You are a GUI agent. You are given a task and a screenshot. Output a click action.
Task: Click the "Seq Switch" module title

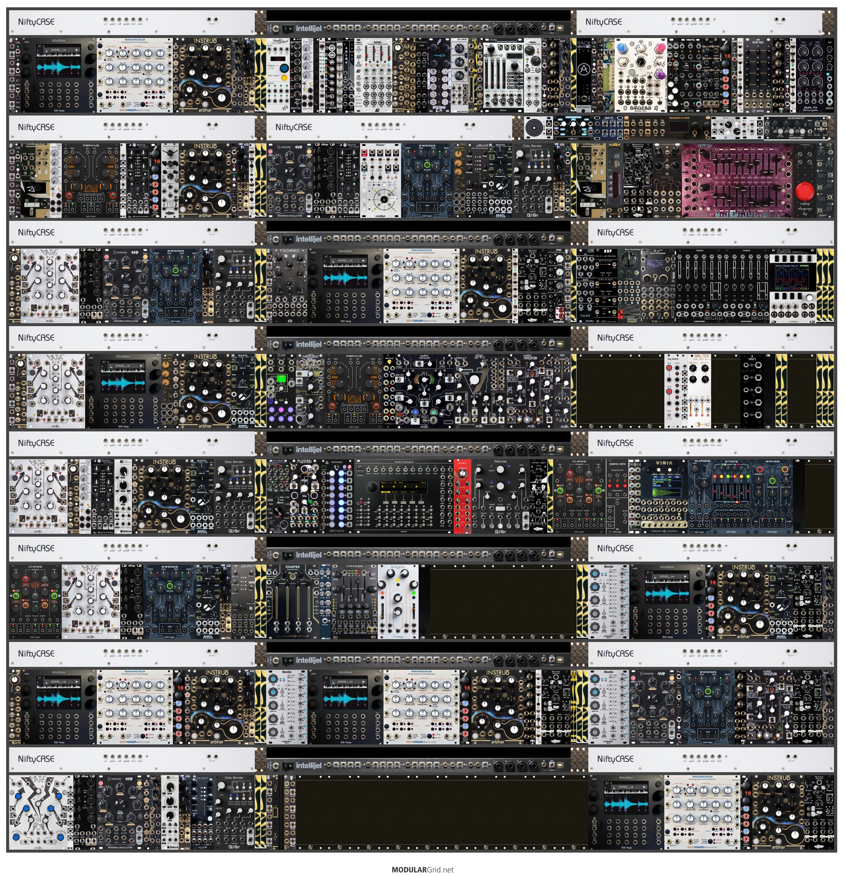pos(673,359)
